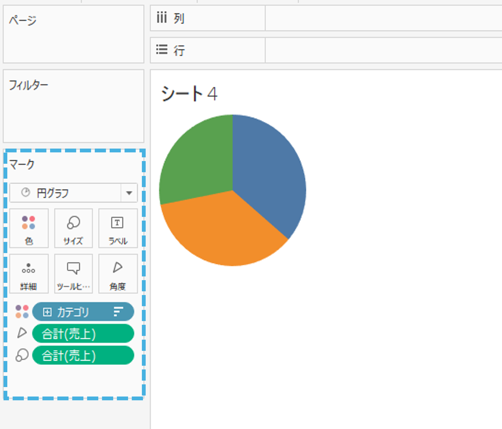The image size is (502, 429).
Task: Click the Columns (列) shelf icon
Action: coord(162,18)
